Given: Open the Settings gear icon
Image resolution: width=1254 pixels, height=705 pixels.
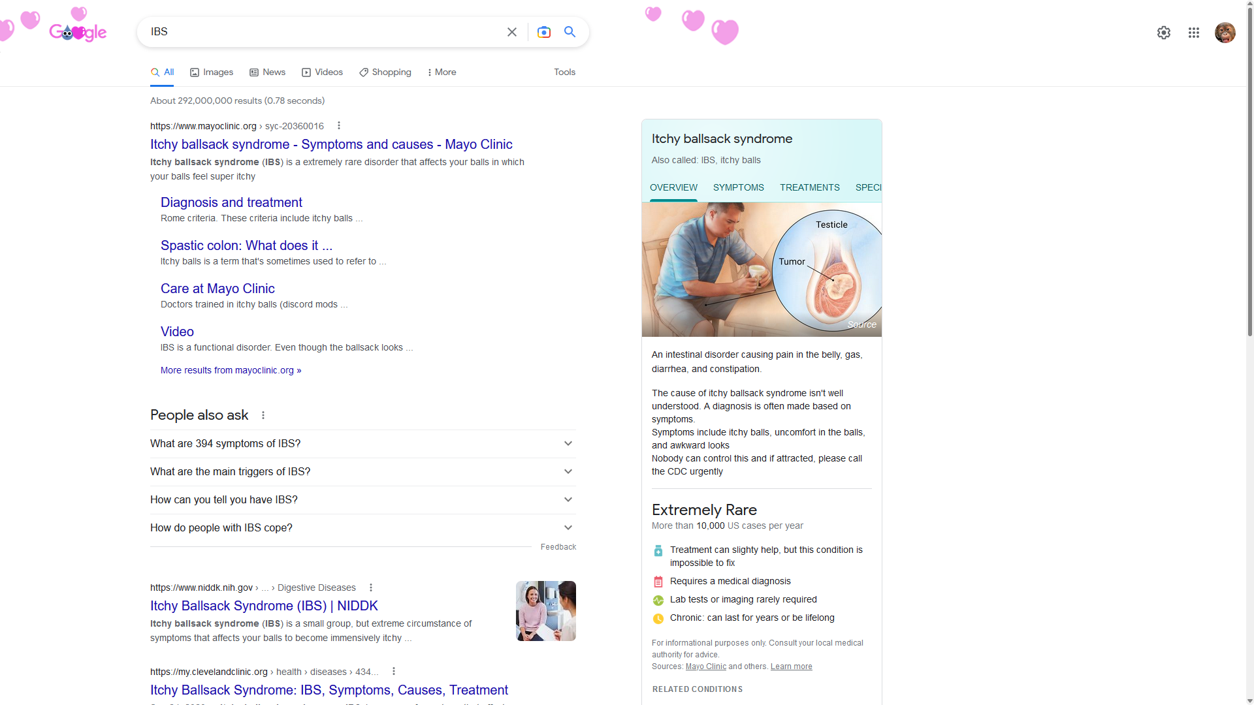Looking at the screenshot, I should coord(1164,33).
